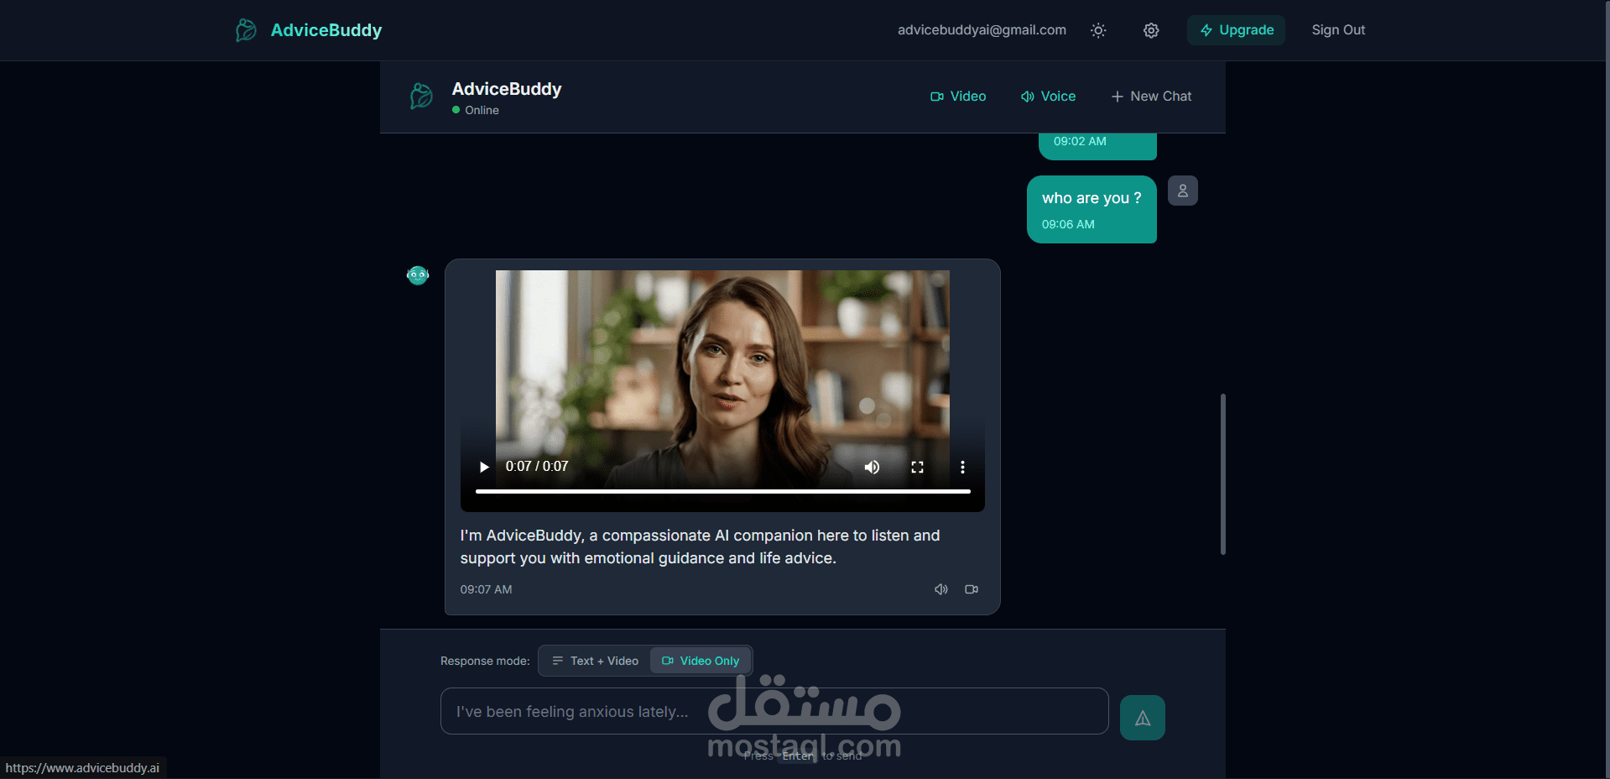Image resolution: width=1610 pixels, height=779 pixels.
Task: Click the 09:02 AM message timestamp
Action: tap(1080, 141)
